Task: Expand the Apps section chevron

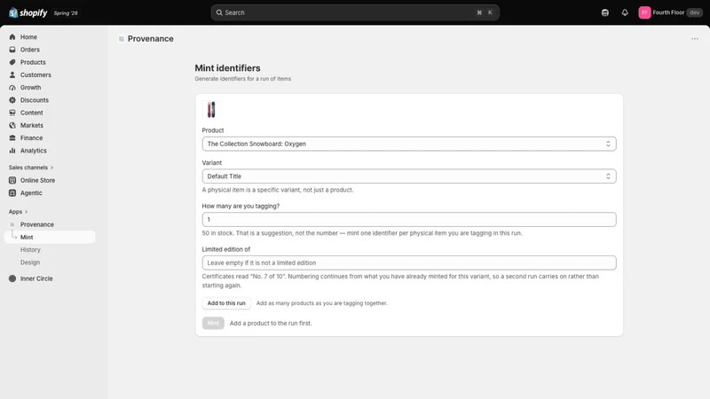Action: tap(26, 212)
